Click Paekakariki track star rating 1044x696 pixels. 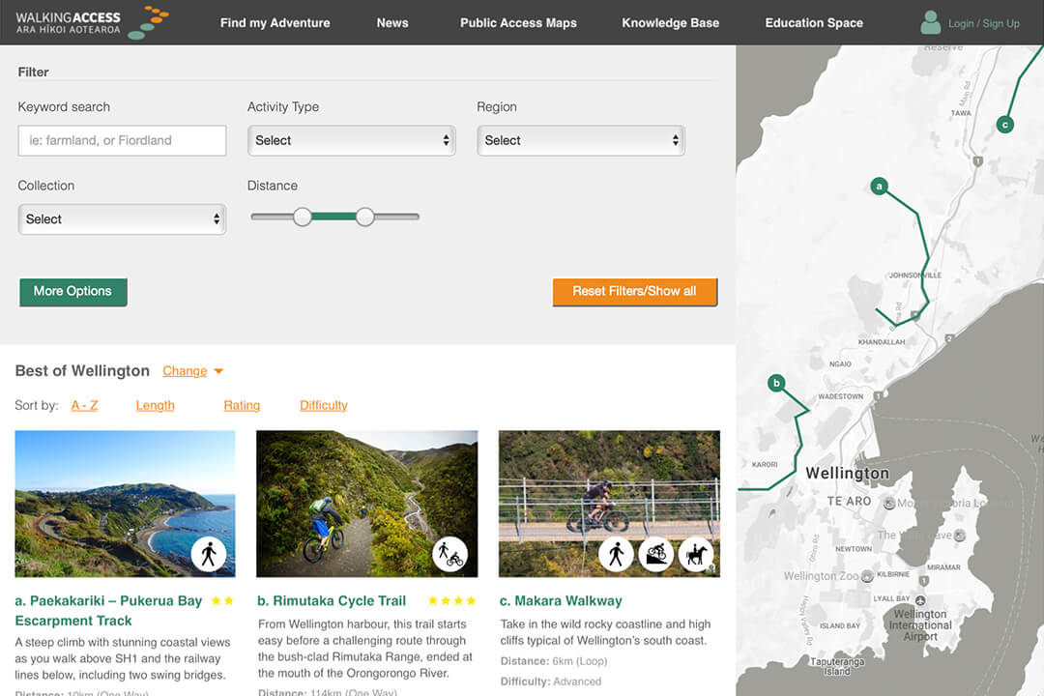click(222, 600)
